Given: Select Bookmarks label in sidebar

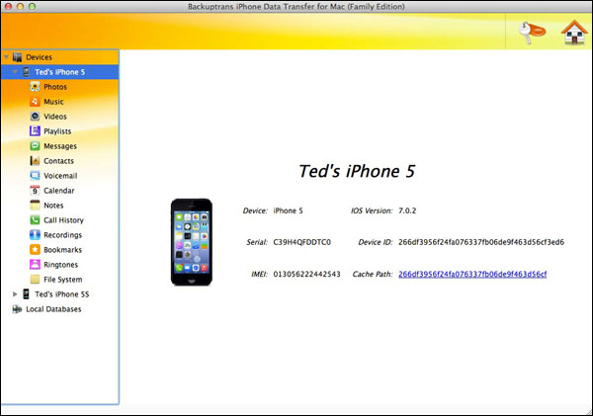Looking at the screenshot, I should pyautogui.click(x=63, y=250).
